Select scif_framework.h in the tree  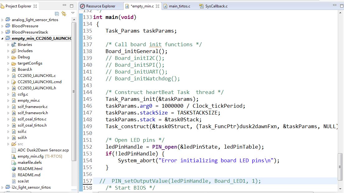tap(33, 113)
